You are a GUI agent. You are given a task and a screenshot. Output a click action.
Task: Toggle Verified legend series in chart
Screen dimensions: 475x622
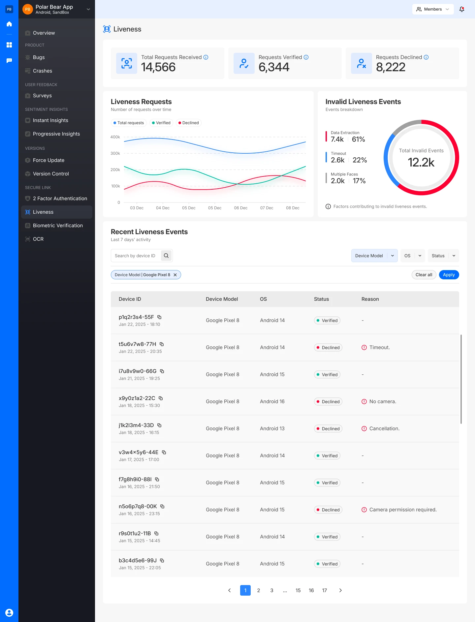coord(161,123)
